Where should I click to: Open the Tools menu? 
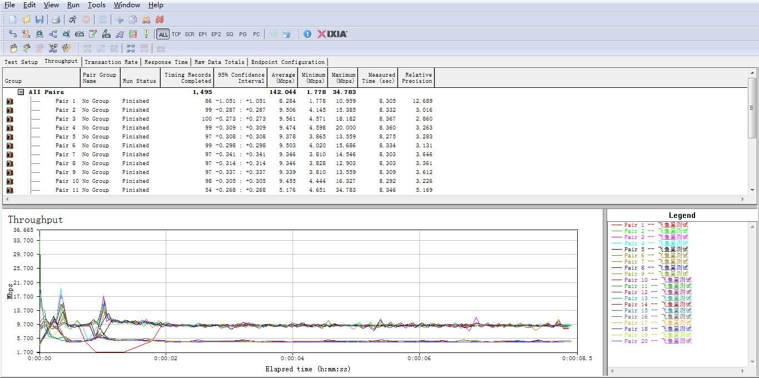pyautogui.click(x=97, y=5)
